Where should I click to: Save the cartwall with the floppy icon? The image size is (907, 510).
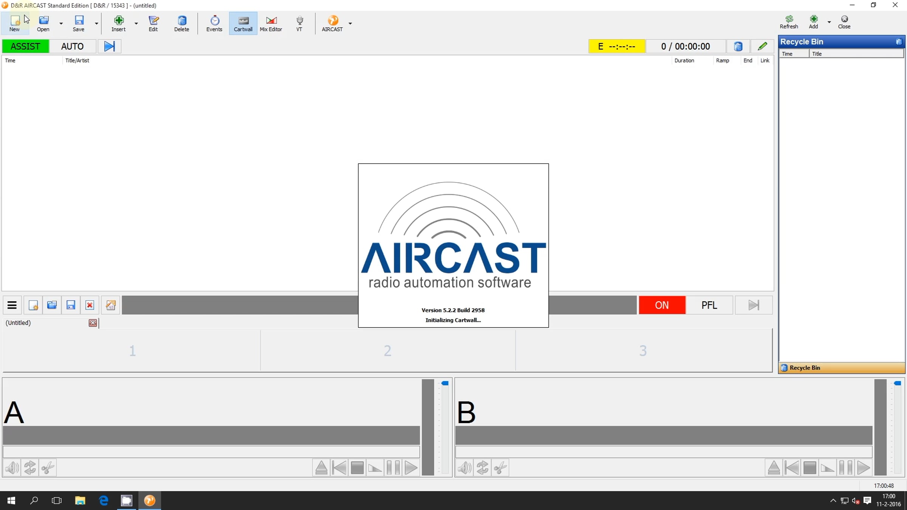pos(71,305)
